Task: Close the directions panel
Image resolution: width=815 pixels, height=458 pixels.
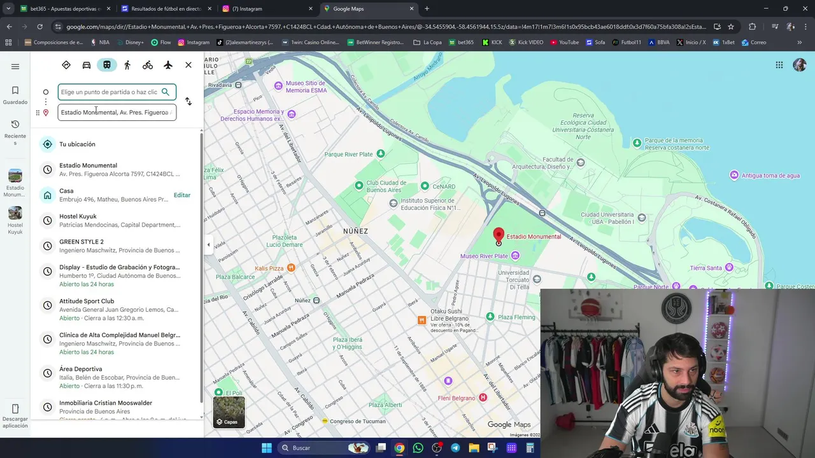Action: pos(188,65)
